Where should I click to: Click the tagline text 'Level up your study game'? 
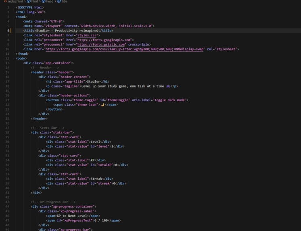click(x=104, y=86)
